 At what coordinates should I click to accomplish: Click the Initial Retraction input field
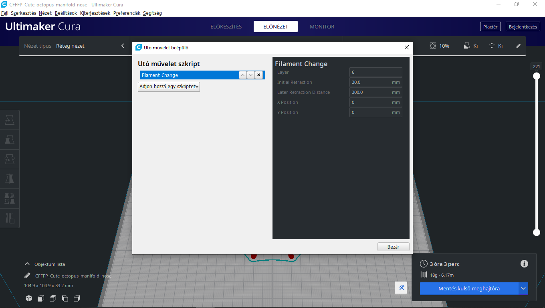(x=375, y=82)
